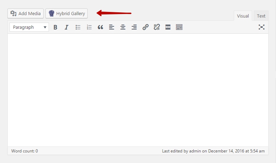
Task: Apply blockquote formatting
Action: tap(100, 27)
